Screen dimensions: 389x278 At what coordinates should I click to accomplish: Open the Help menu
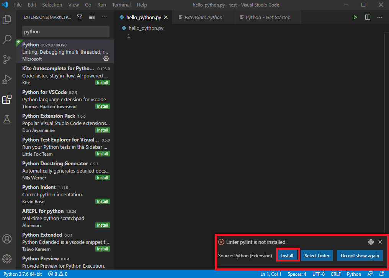tap(142, 5)
